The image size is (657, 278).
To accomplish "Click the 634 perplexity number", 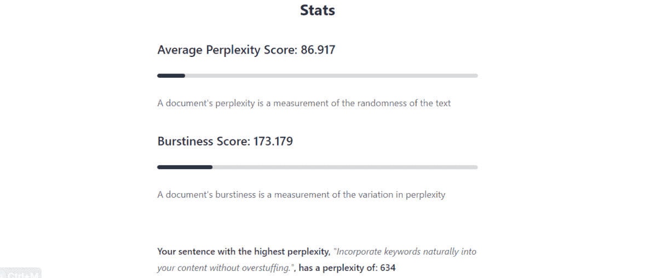I will pos(388,268).
